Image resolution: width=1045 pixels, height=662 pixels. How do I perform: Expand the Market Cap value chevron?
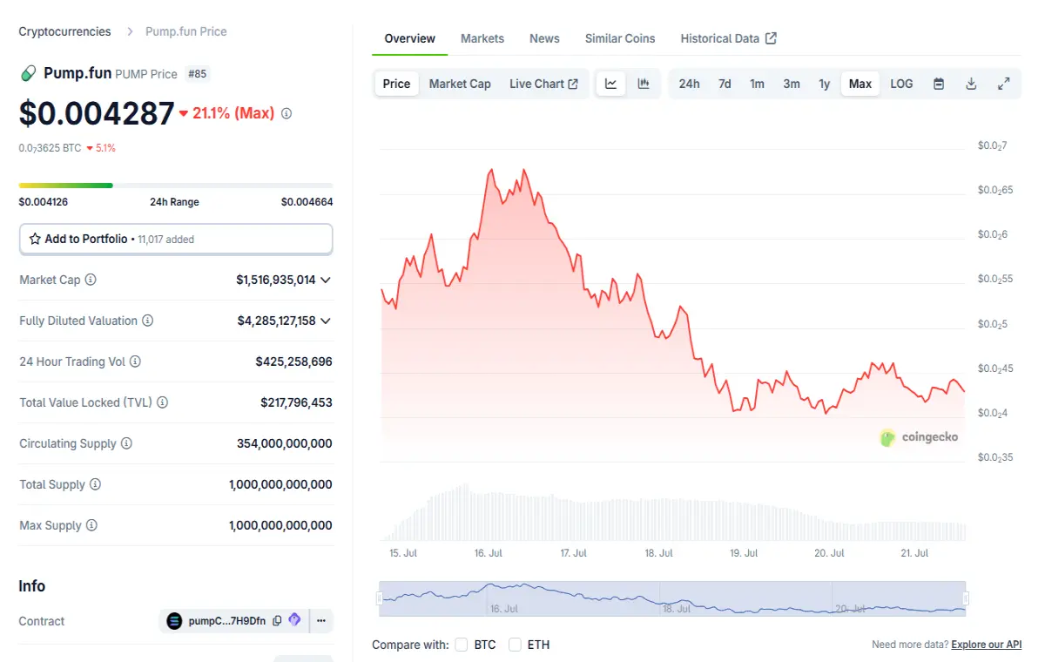coord(326,280)
